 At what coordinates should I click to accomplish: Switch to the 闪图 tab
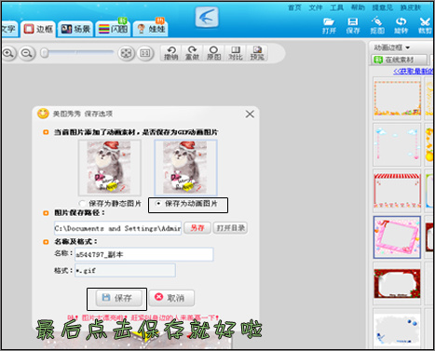[113, 30]
